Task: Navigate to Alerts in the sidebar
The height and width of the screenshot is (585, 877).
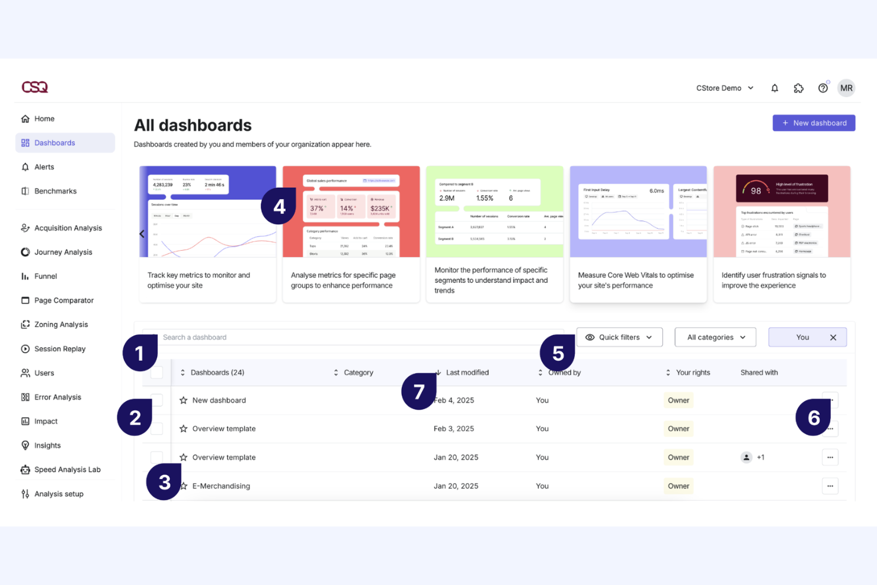Action: (44, 167)
